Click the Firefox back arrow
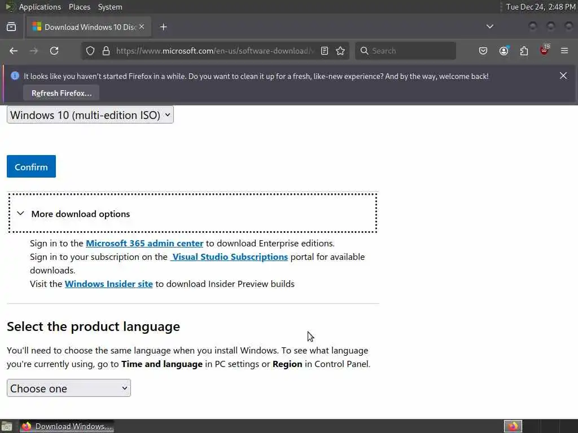 click(x=14, y=51)
